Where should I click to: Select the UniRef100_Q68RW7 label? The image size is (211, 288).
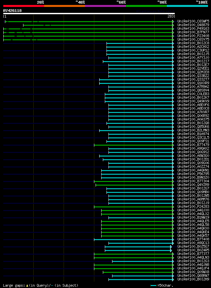click(193, 276)
